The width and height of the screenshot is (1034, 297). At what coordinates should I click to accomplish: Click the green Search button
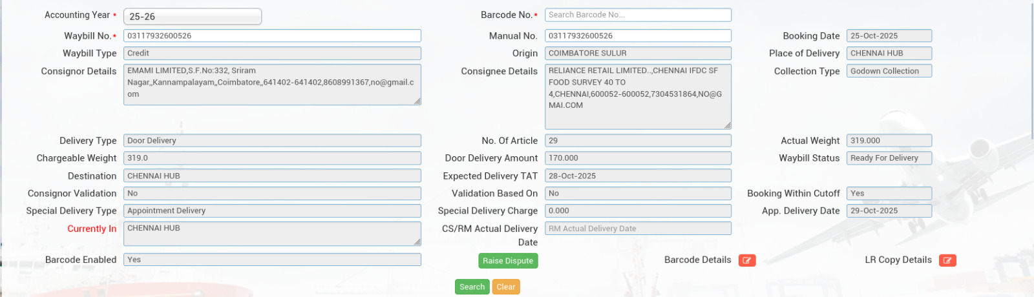472,287
